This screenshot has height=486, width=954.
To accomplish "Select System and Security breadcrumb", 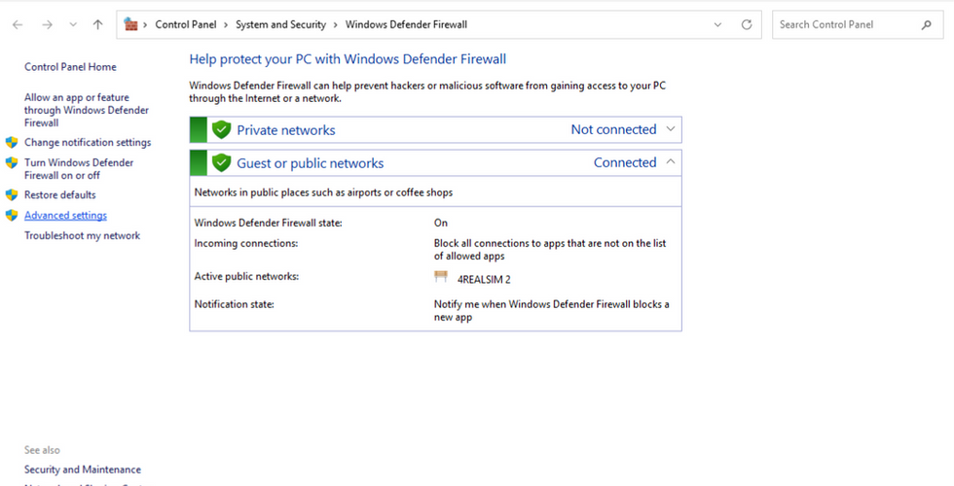I will 280,25.
